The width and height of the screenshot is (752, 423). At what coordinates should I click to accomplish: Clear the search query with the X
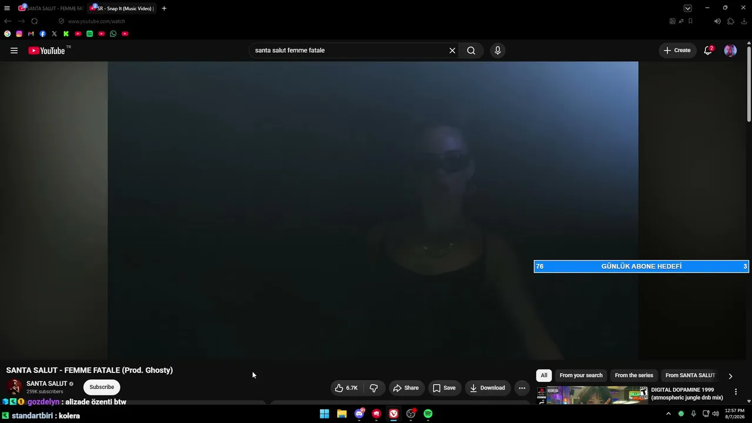(x=452, y=51)
